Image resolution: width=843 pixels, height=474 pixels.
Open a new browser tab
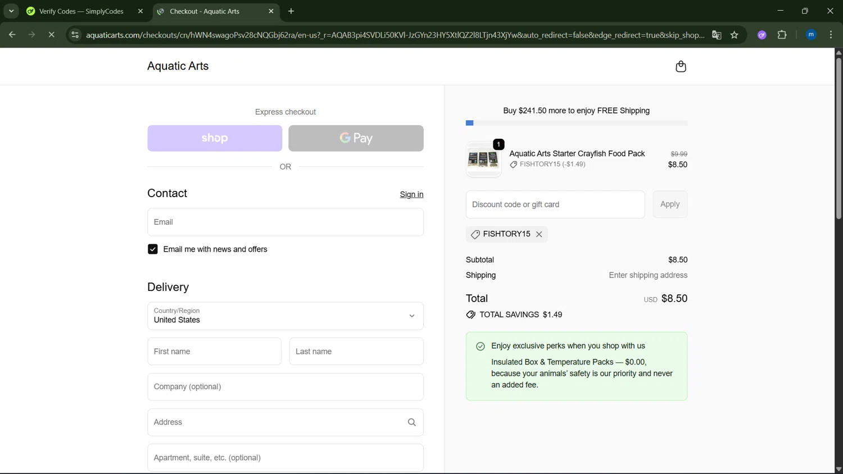291,11
